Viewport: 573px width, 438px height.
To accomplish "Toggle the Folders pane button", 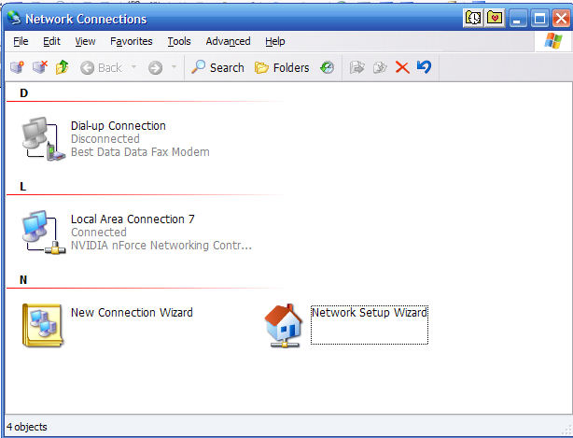I will coord(282,67).
